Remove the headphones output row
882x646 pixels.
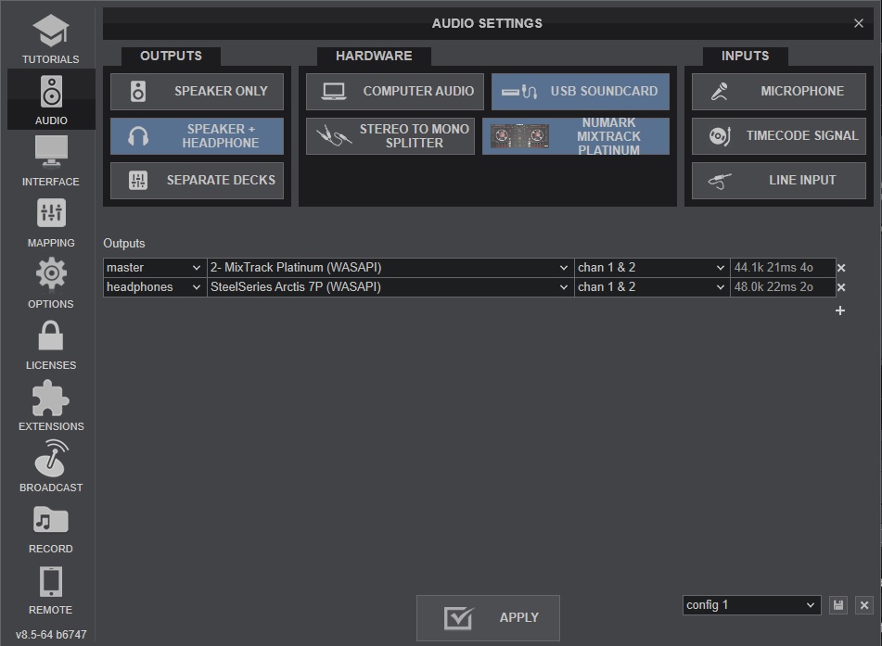(841, 287)
